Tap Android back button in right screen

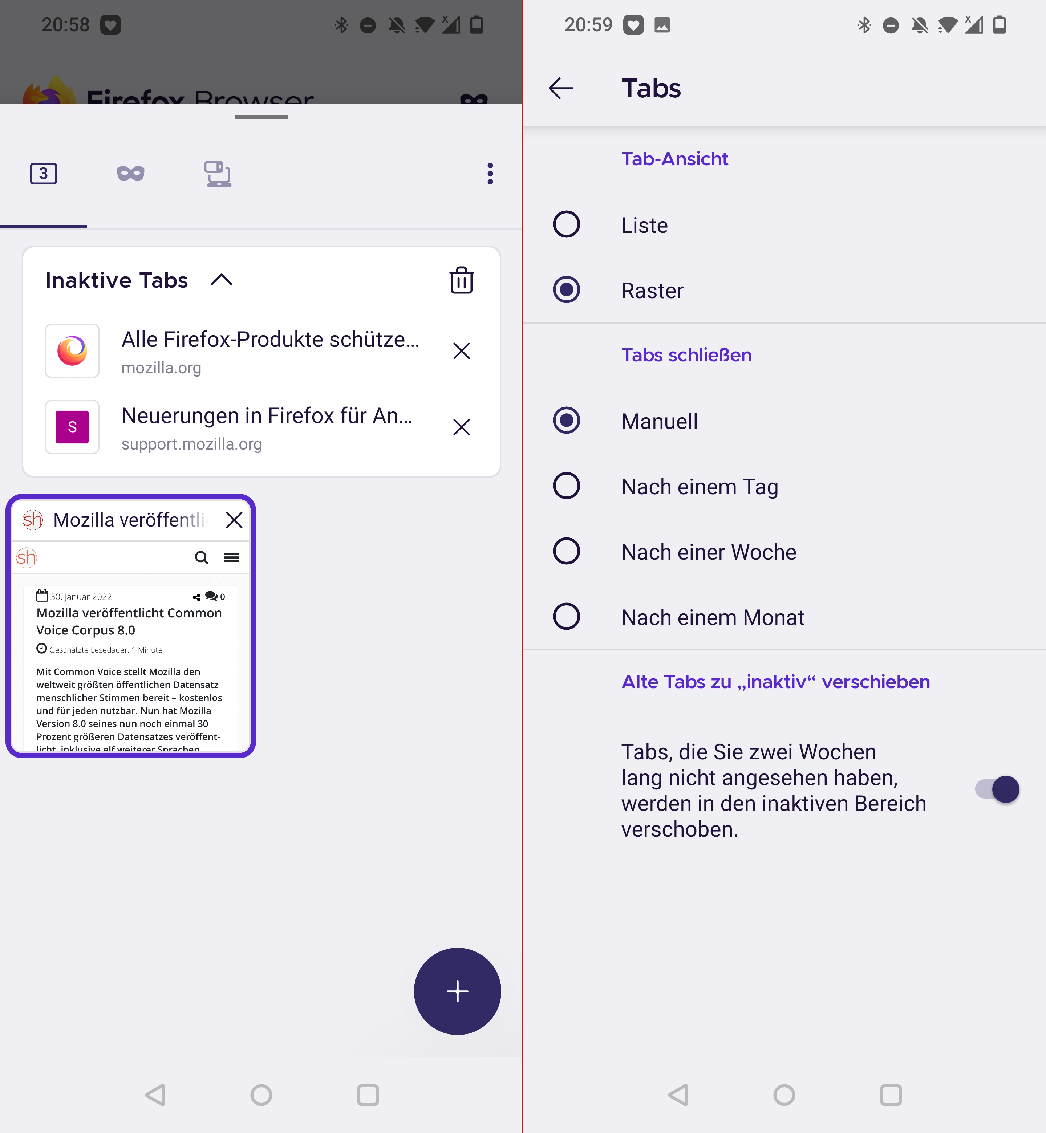[678, 1095]
